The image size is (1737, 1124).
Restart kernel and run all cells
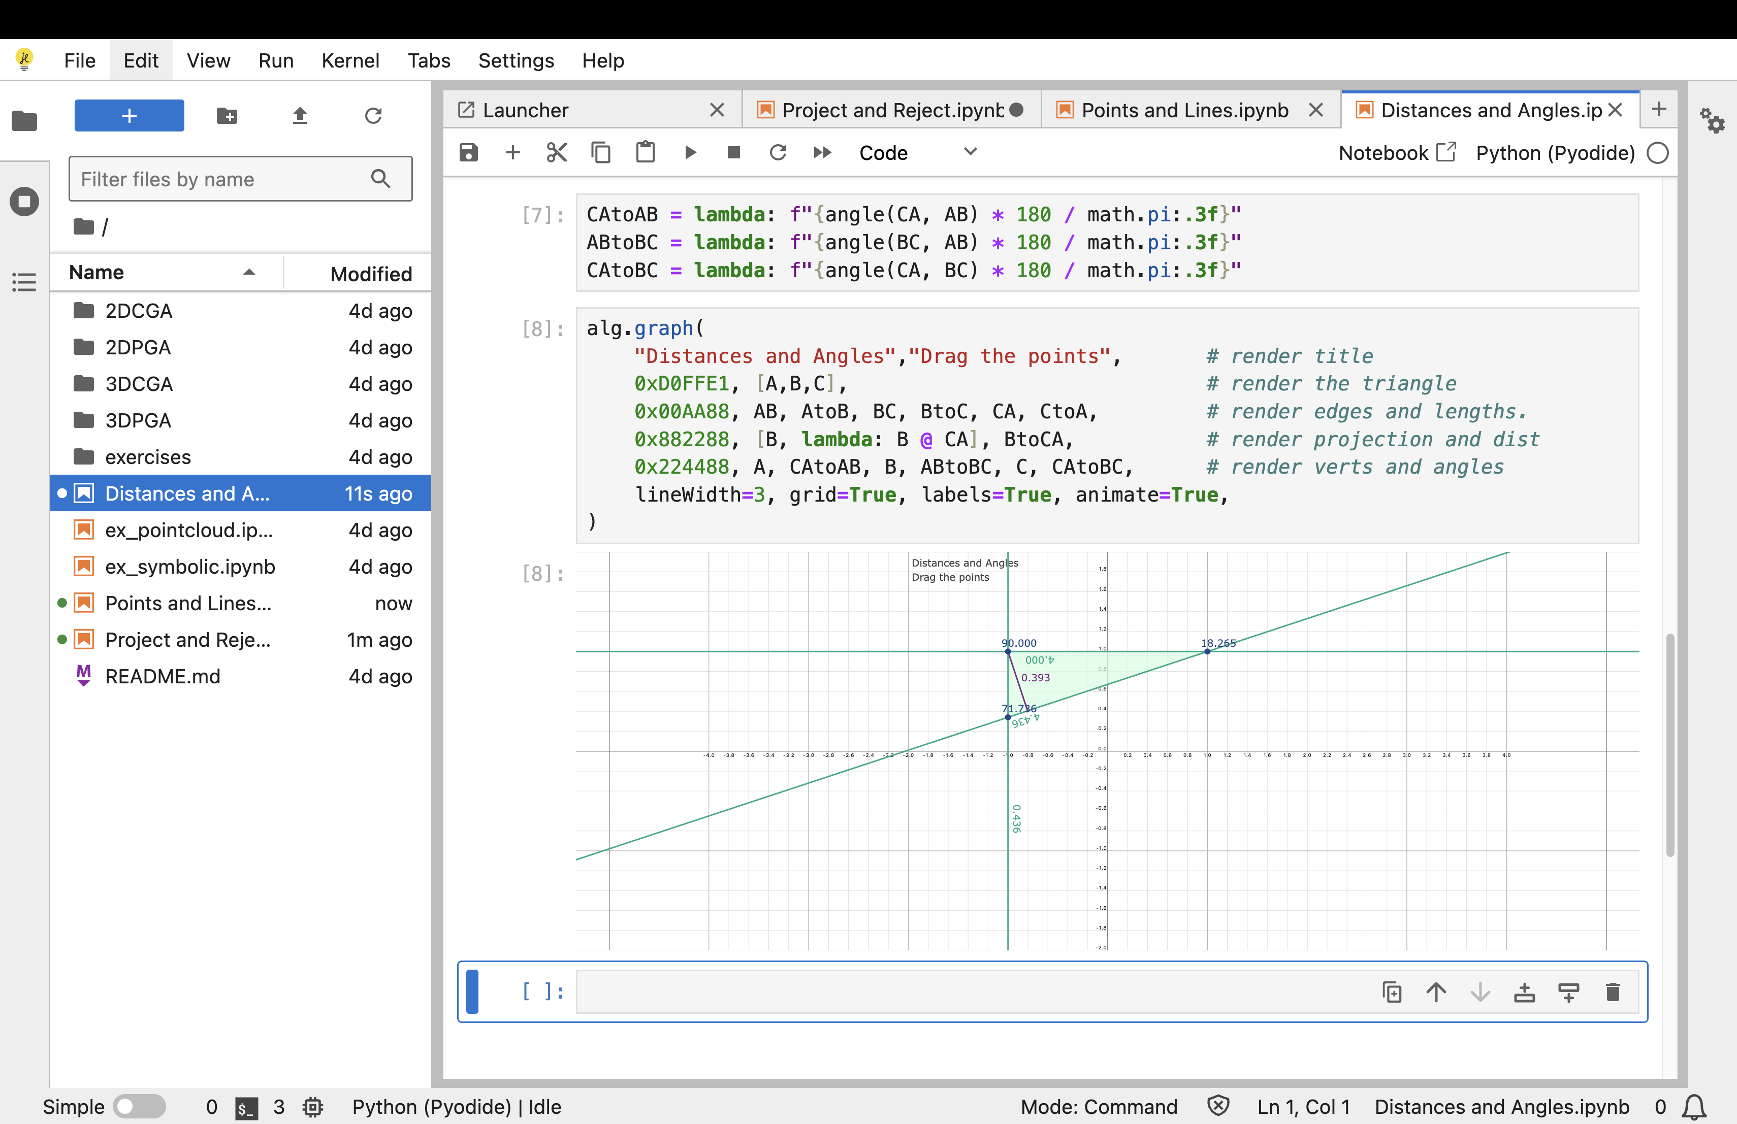(822, 152)
